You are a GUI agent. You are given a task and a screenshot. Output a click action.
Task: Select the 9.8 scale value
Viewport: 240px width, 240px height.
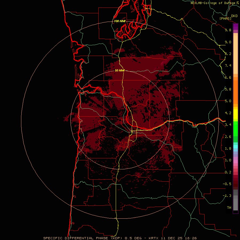click(x=228, y=30)
